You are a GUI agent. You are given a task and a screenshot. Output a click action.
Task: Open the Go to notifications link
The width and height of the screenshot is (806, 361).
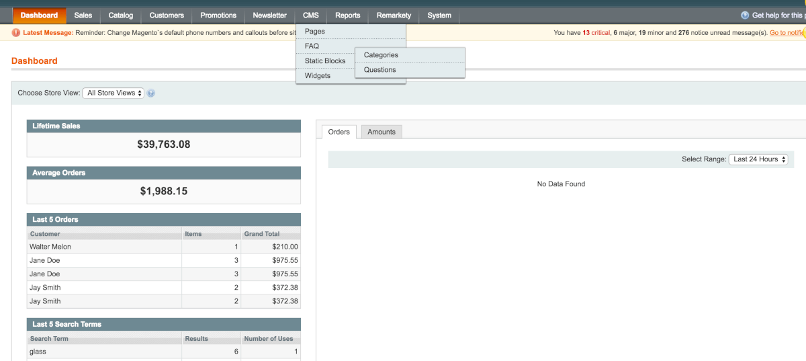tap(787, 32)
